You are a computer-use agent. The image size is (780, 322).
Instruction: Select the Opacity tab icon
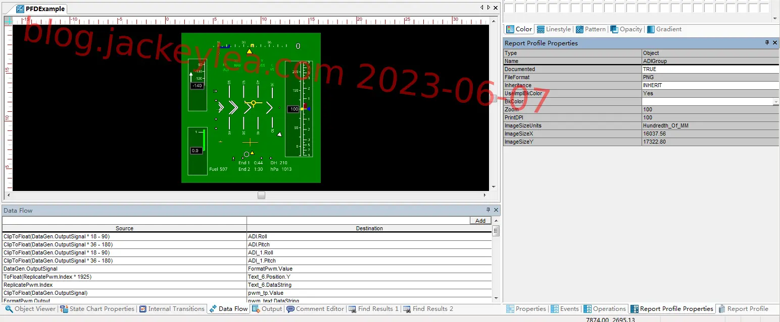614,29
